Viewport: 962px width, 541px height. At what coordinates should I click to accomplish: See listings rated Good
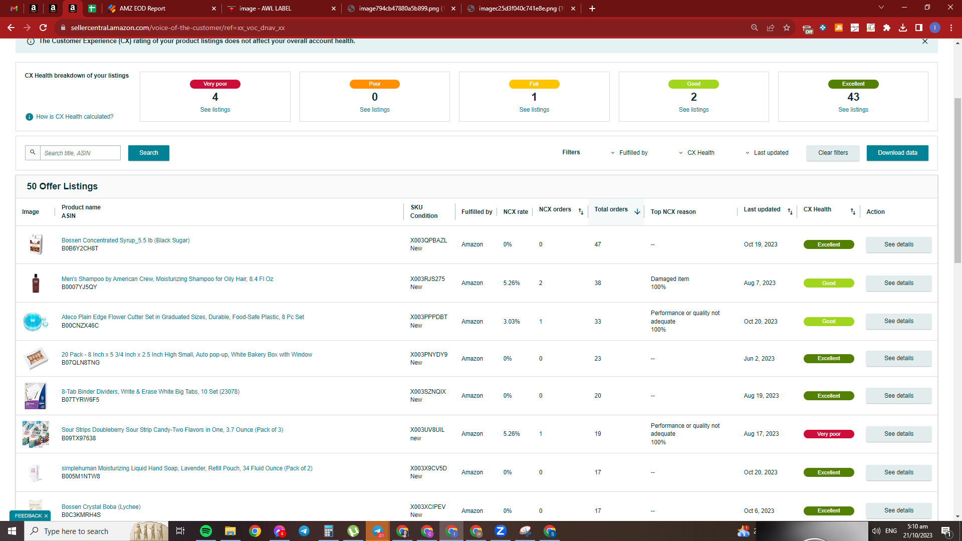(693, 110)
